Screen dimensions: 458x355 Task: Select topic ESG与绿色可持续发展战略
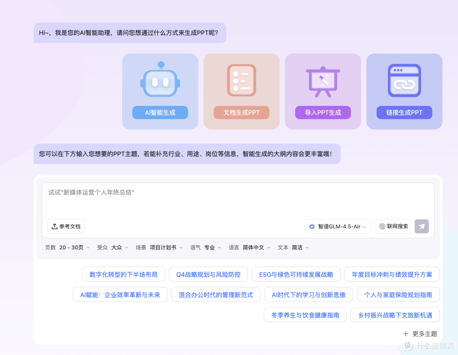tap(296, 274)
